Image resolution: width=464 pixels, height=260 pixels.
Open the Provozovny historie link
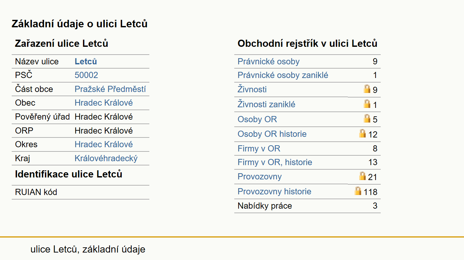274,191
